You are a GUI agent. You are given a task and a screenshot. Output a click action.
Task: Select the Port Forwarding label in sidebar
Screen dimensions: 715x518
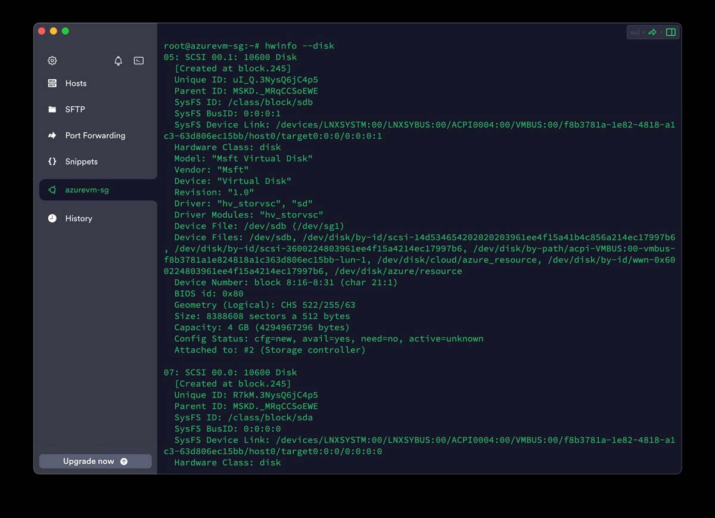95,135
